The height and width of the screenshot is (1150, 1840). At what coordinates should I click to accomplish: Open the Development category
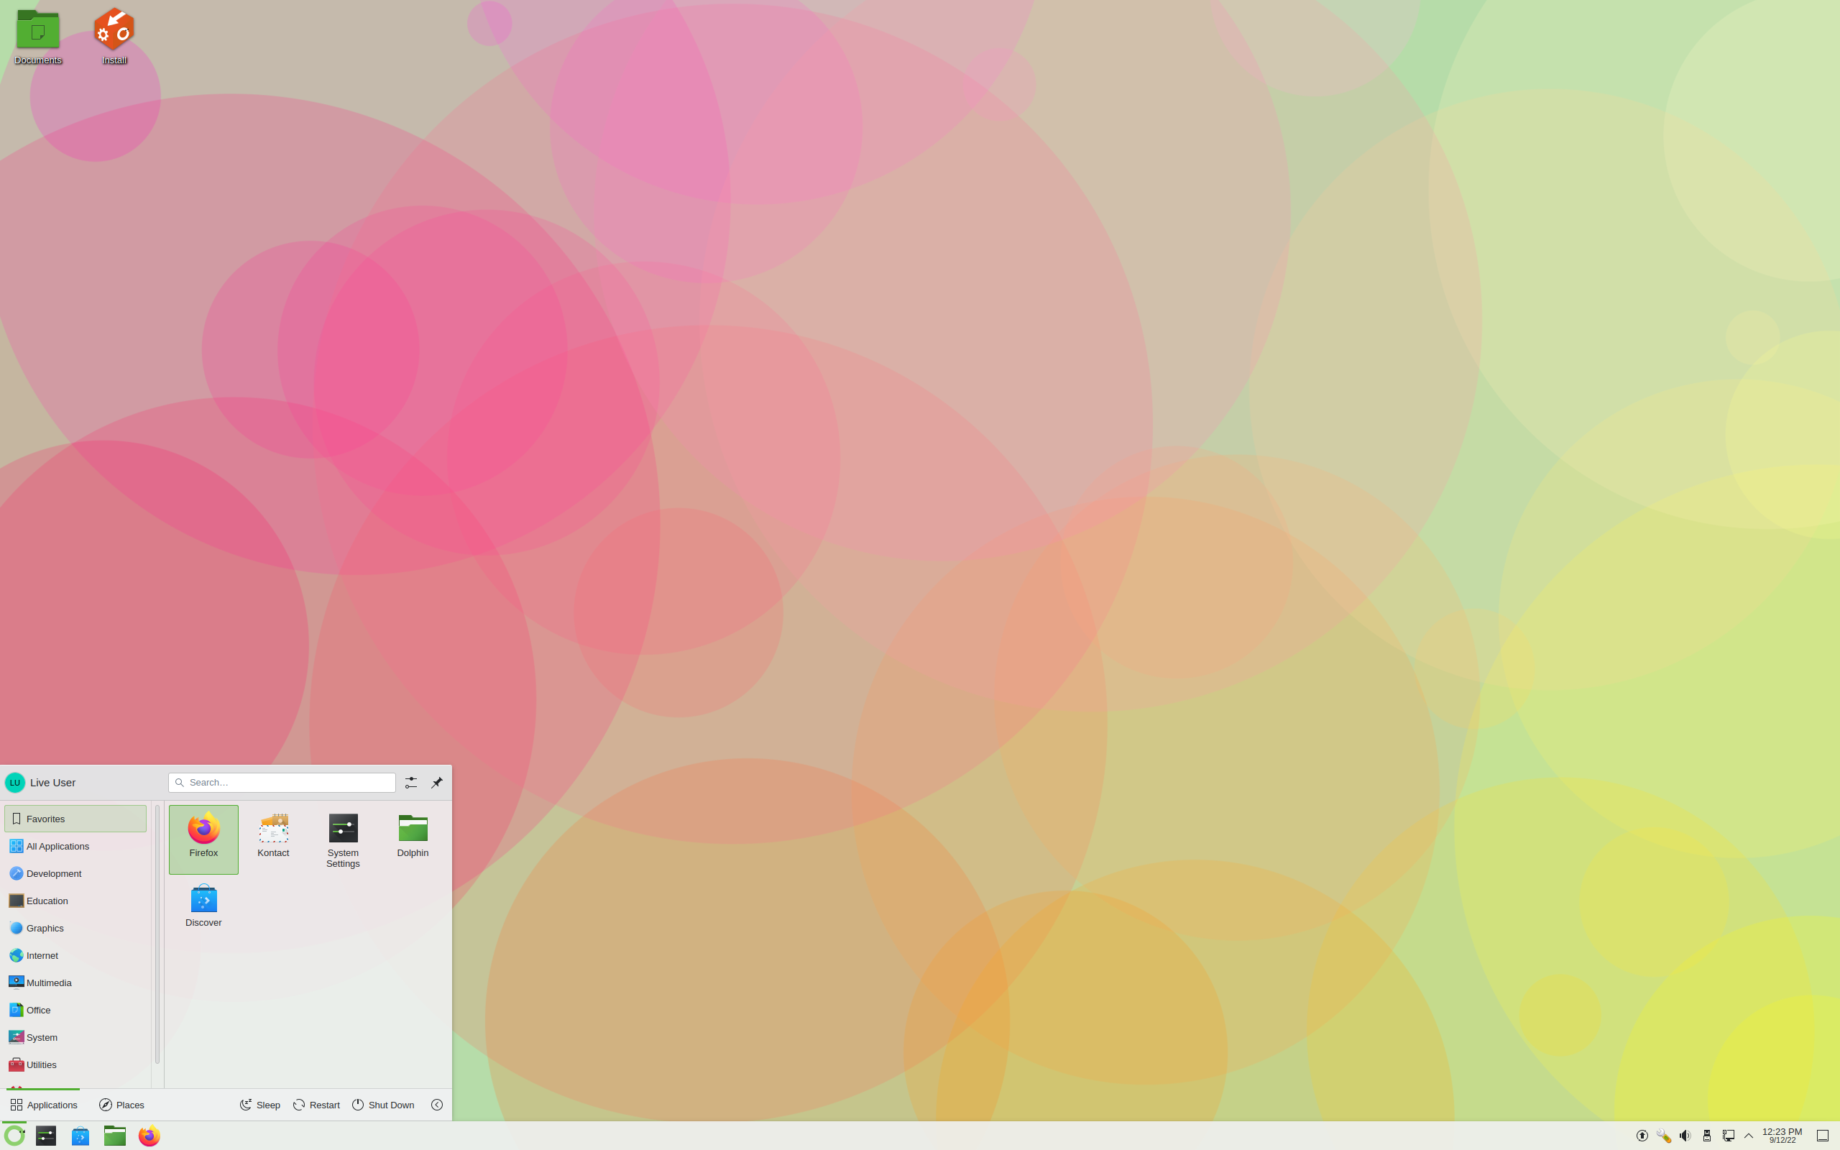pyautogui.click(x=75, y=874)
